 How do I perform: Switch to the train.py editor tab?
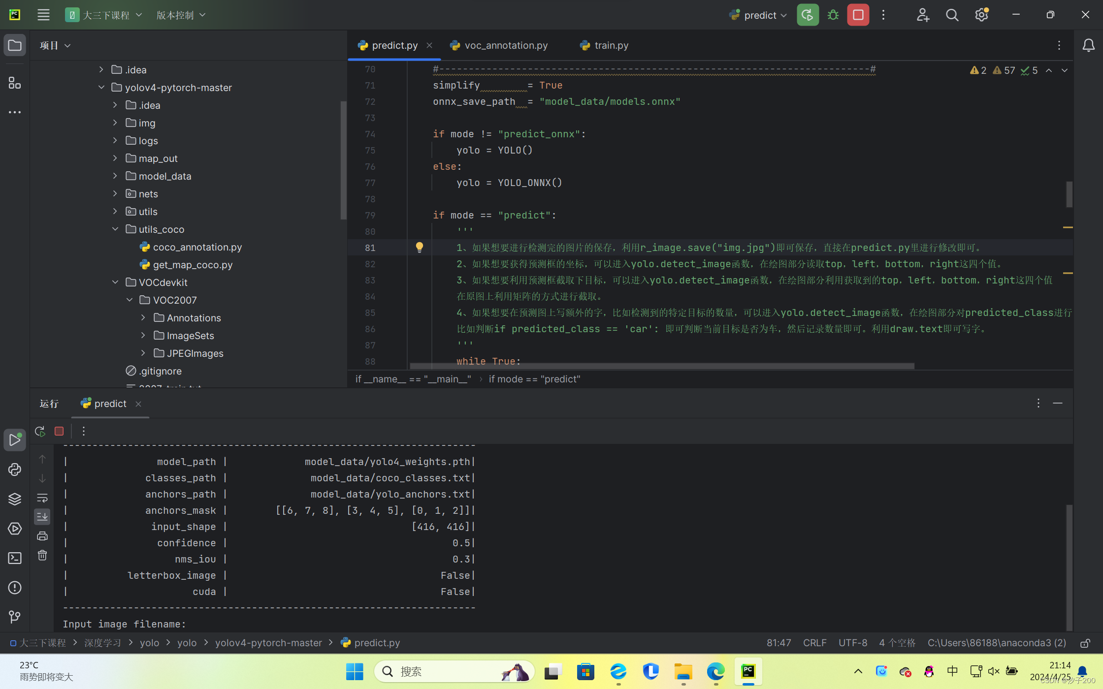(x=611, y=45)
